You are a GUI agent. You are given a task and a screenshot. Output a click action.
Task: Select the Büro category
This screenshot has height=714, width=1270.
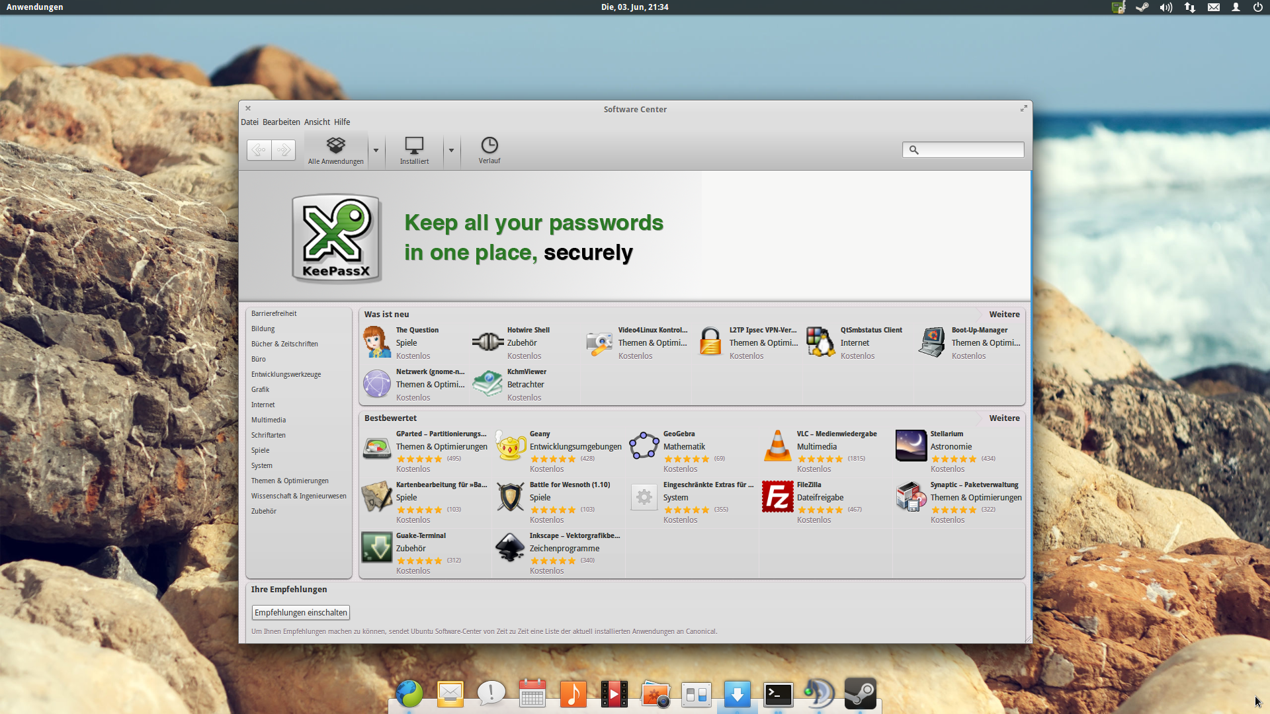coord(258,359)
